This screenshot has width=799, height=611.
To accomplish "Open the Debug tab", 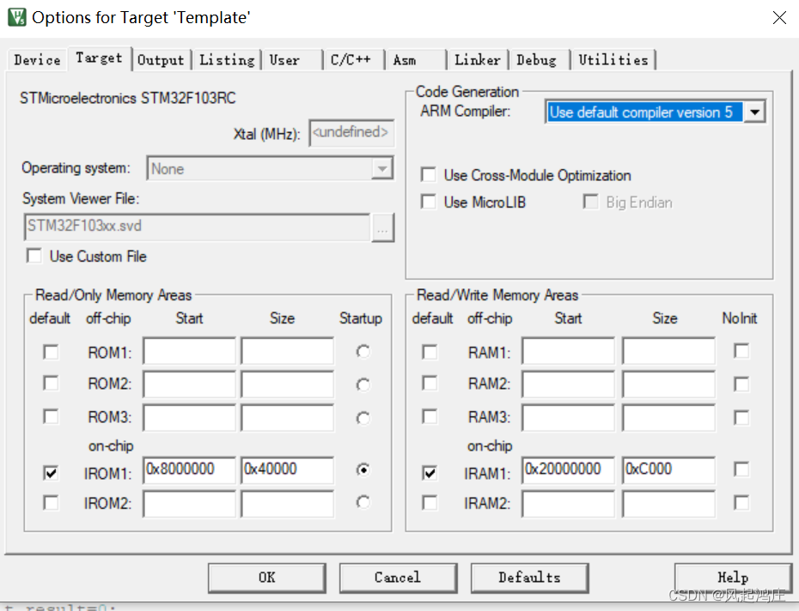I will click(x=537, y=60).
